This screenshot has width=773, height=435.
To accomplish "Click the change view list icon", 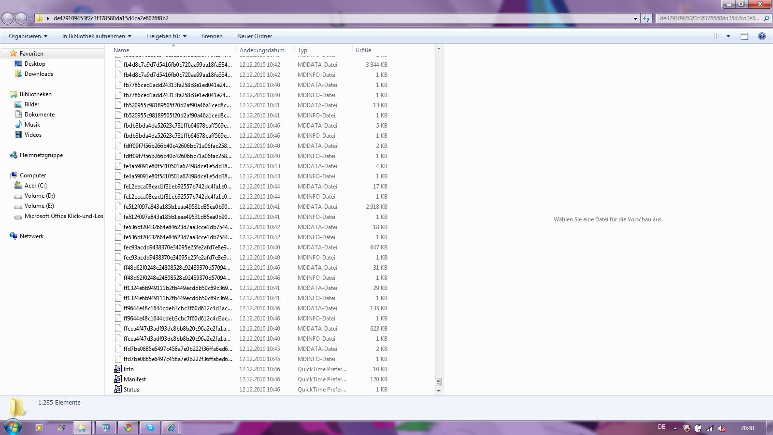I will tap(718, 36).
